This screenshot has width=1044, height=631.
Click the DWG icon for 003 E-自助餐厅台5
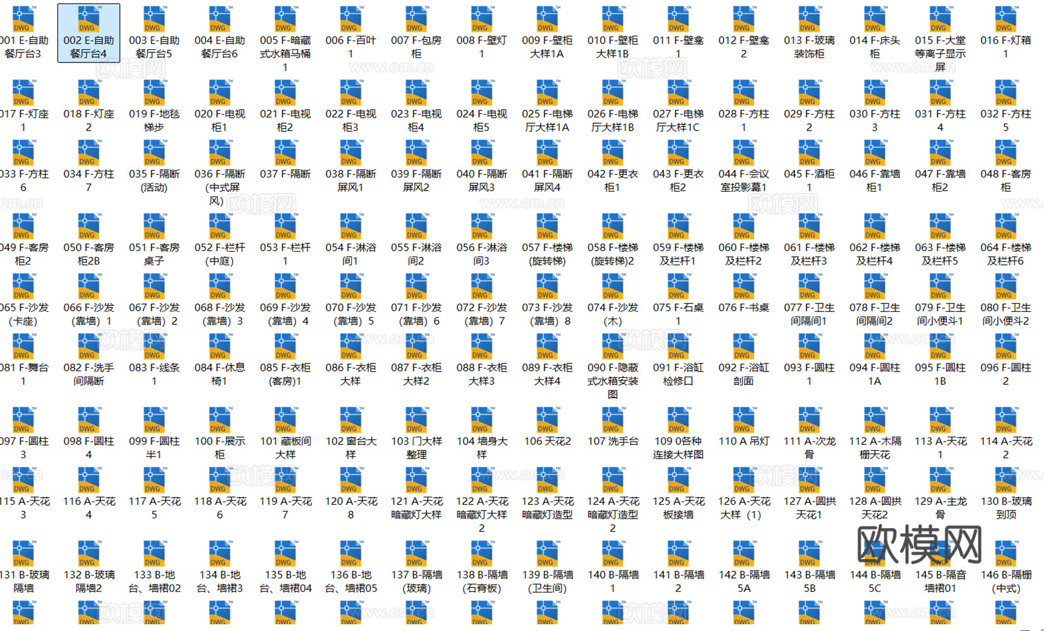tap(154, 19)
